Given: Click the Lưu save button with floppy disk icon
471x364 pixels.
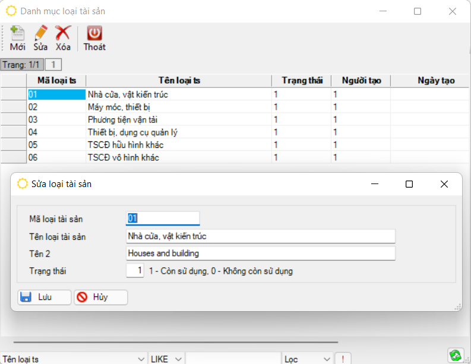Looking at the screenshot, I should pyautogui.click(x=45, y=297).
